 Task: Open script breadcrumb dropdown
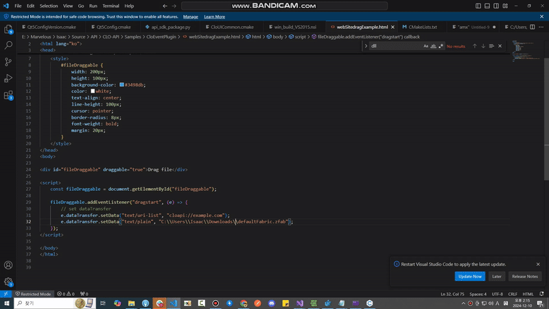[x=297, y=37]
